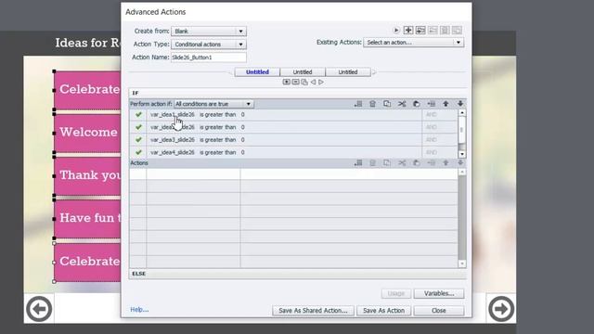The width and height of the screenshot is (594, 334).
Task: Click the copy icon in the Actions toolbar
Action: tap(387, 163)
